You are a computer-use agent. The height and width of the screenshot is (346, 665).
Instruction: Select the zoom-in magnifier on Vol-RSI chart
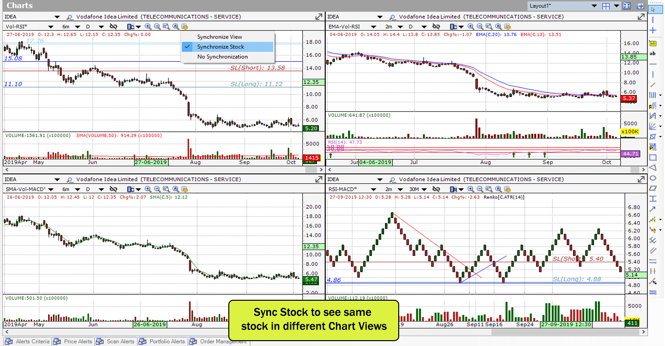148,27
